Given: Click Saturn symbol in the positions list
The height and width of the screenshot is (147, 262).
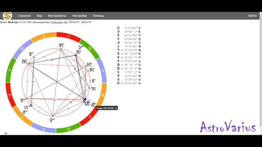Looking at the screenshot, I should coord(118,50).
